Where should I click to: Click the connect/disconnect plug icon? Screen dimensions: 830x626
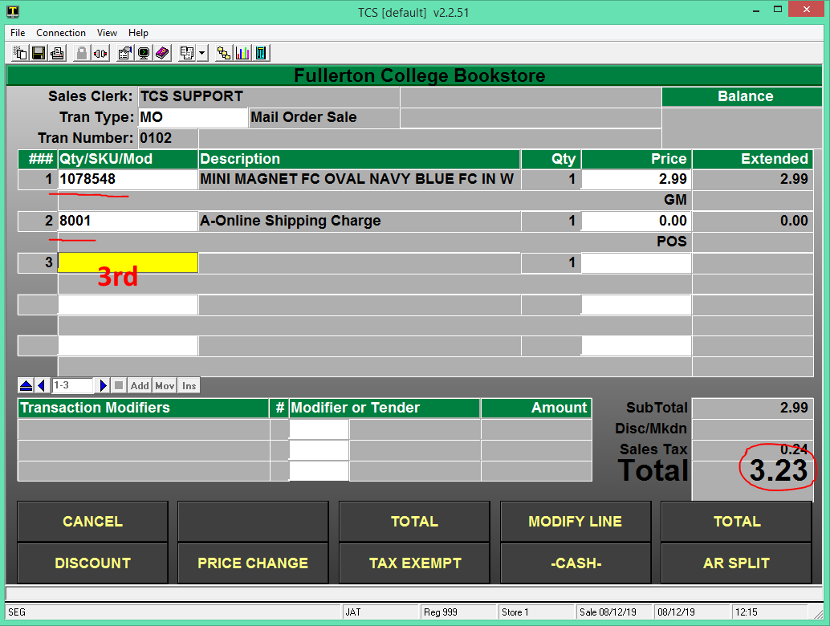100,53
